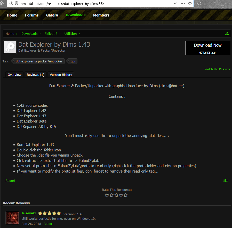Click the Downloads breadcrumb link

pyautogui.click(x=29, y=34)
